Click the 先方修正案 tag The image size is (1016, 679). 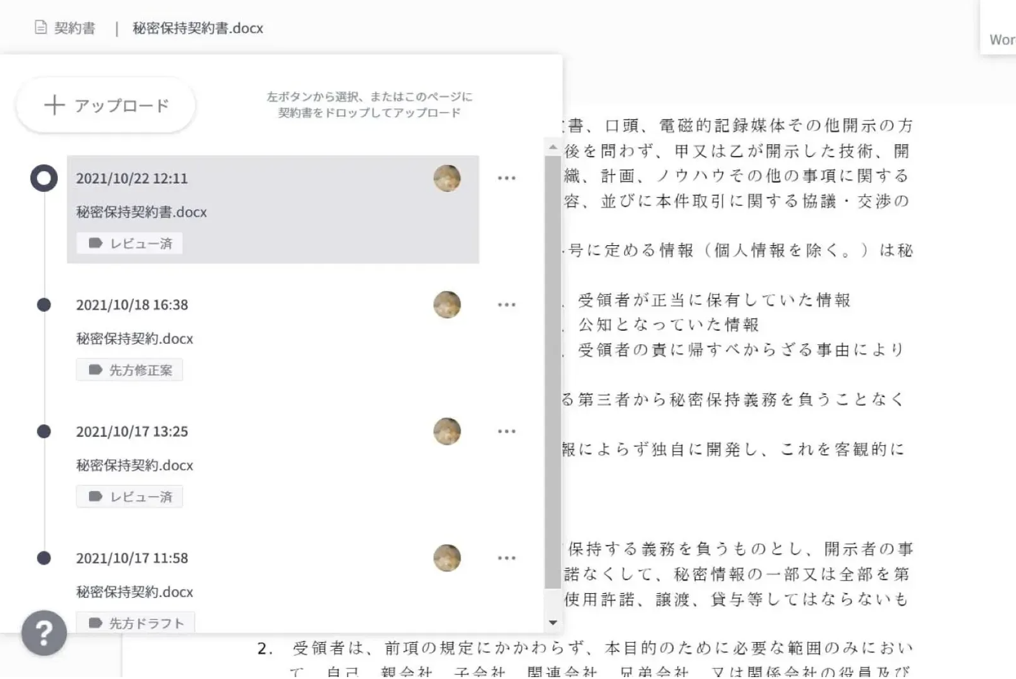[x=130, y=370]
